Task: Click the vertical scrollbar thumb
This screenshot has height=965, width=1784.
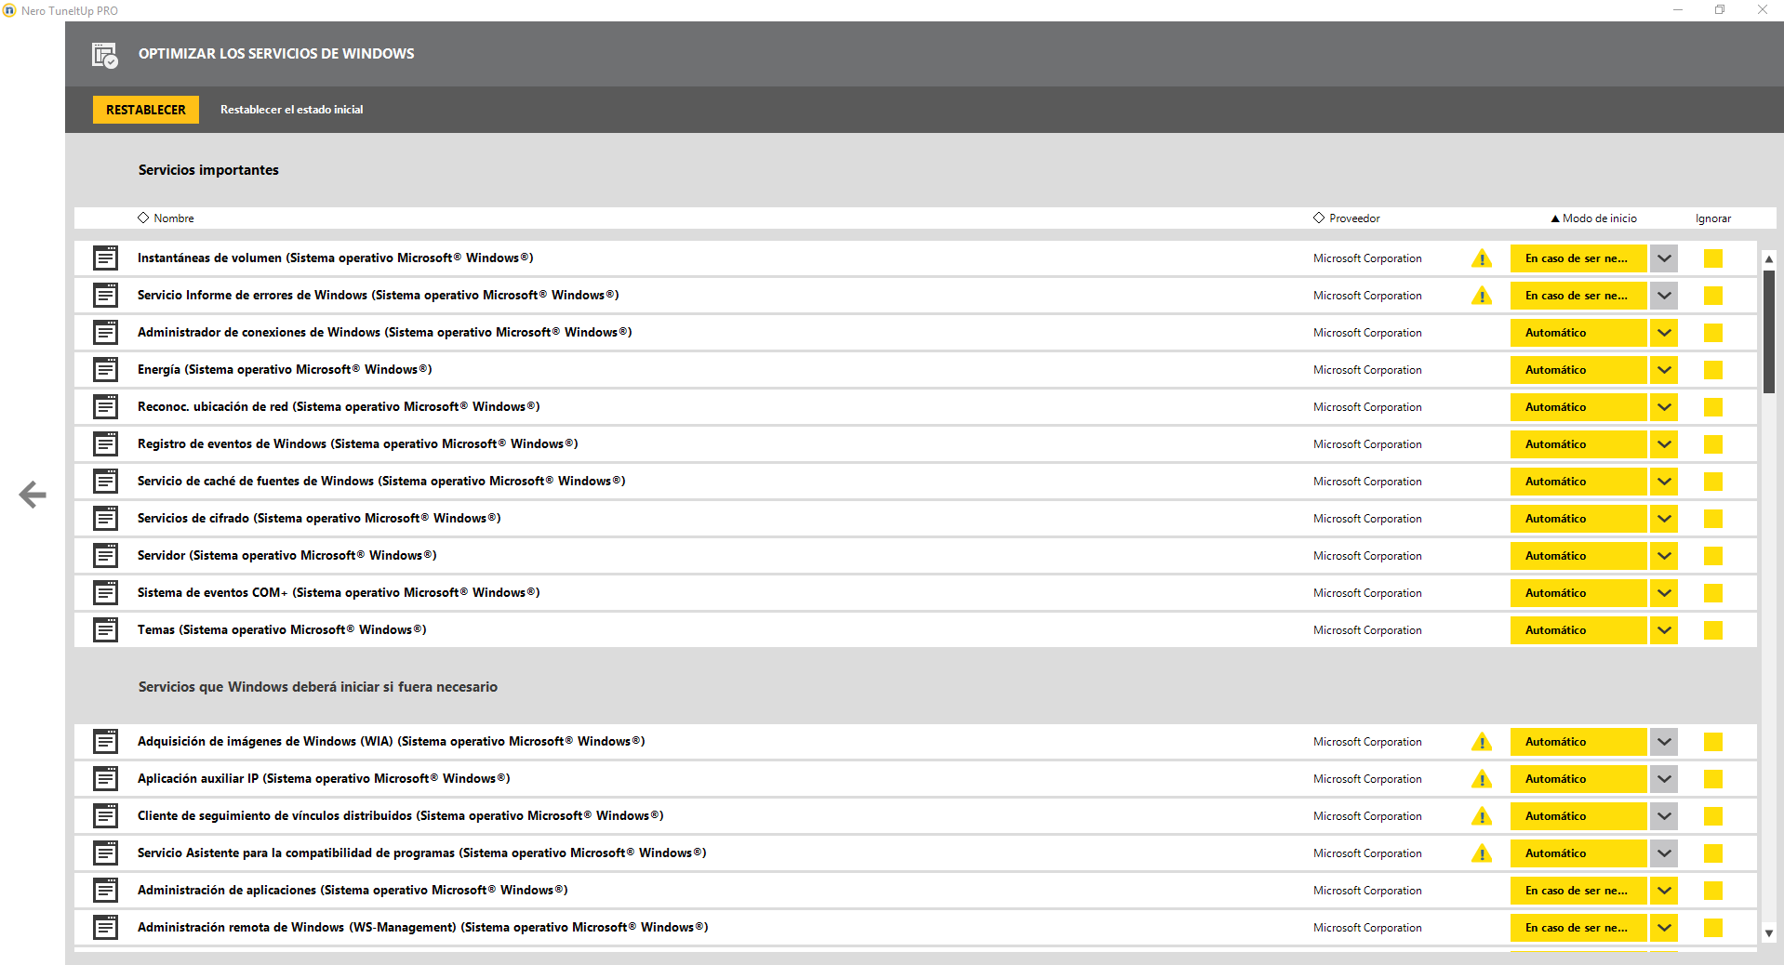Action: tap(1769, 331)
